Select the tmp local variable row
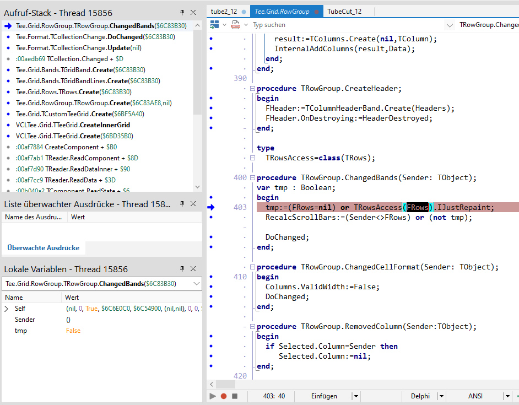The height and width of the screenshot is (405, 519). point(102,331)
